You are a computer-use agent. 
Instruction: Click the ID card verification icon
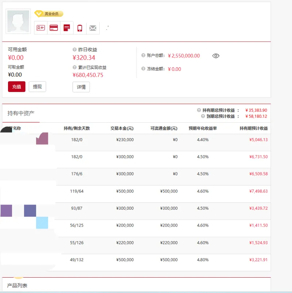(x=41, y=28)
